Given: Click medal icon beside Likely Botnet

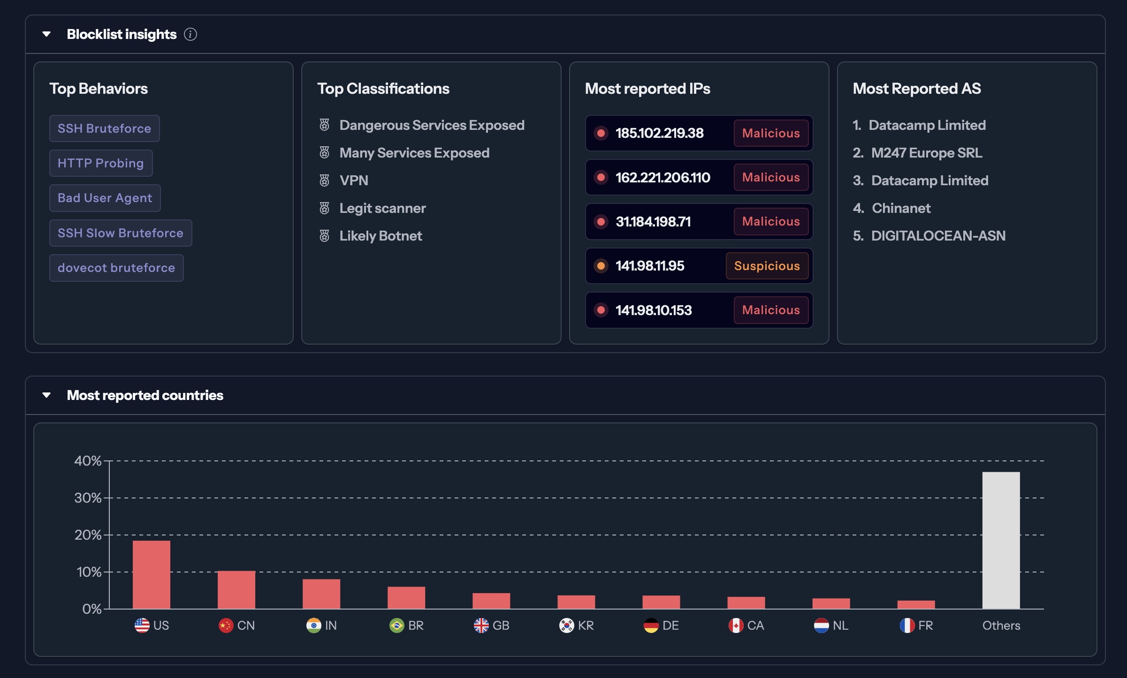Looking at the screenshot, I should [324, 235].
